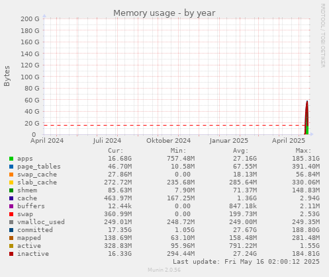
Task: Click inactive average value 27.24G
Action: click(245, 254)
